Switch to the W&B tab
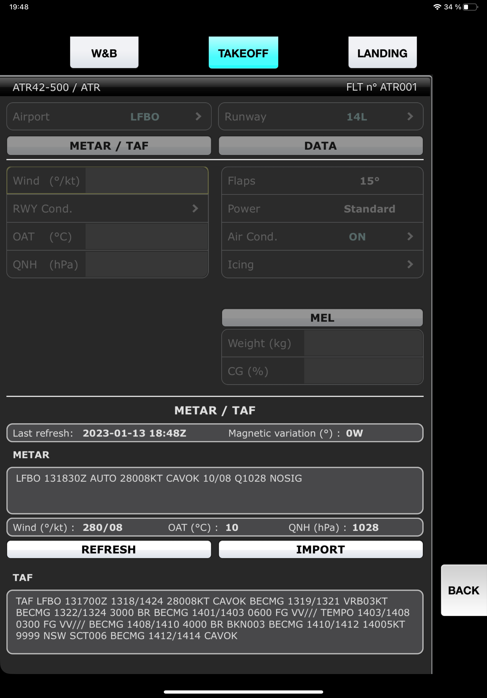The height and width of the screenshot is (698, 487). [x=104, y=53]
